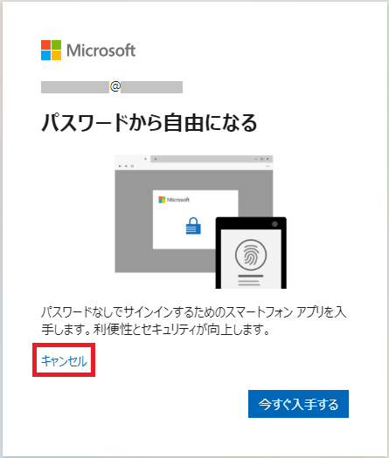Viewport: 389px width, 458px height.
Task: Click the Microsoft wordmark text at top
Action: pyautogui.click(x=101, y=51)
